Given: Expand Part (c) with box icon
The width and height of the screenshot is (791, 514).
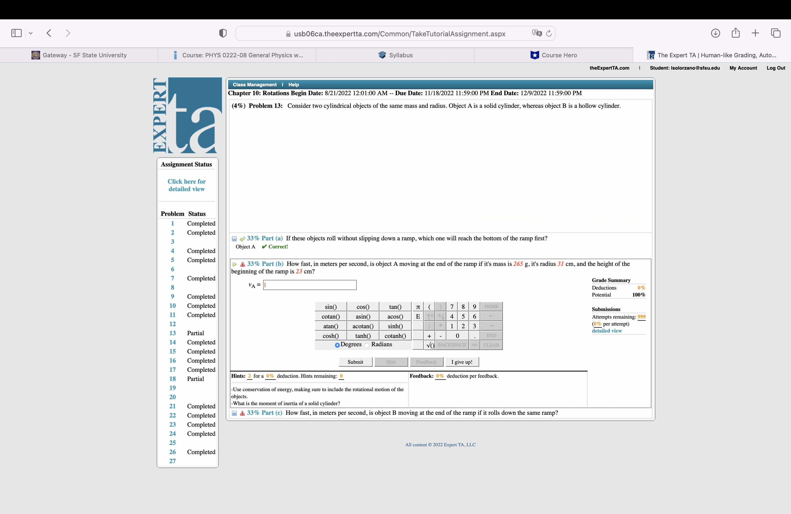Looking at the screenshot, I should (234, 413).
